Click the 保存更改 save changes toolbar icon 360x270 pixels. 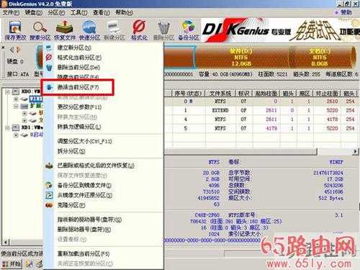click(x=15, y=30)
